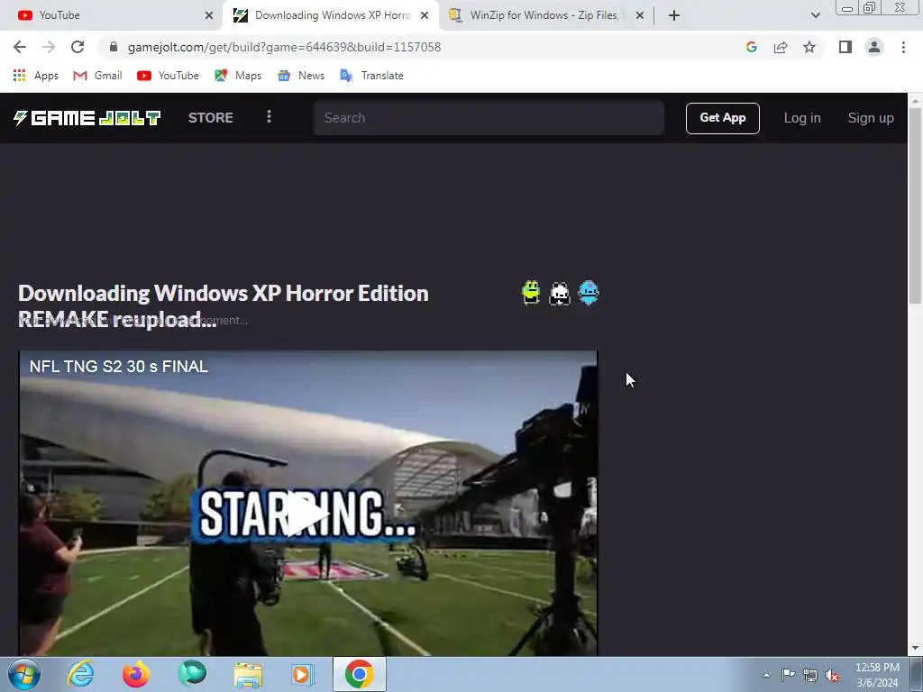This screenshot has width=923, height=692.
Task: Click the page vertical scrollbar thumb
Action: [915, 206]
